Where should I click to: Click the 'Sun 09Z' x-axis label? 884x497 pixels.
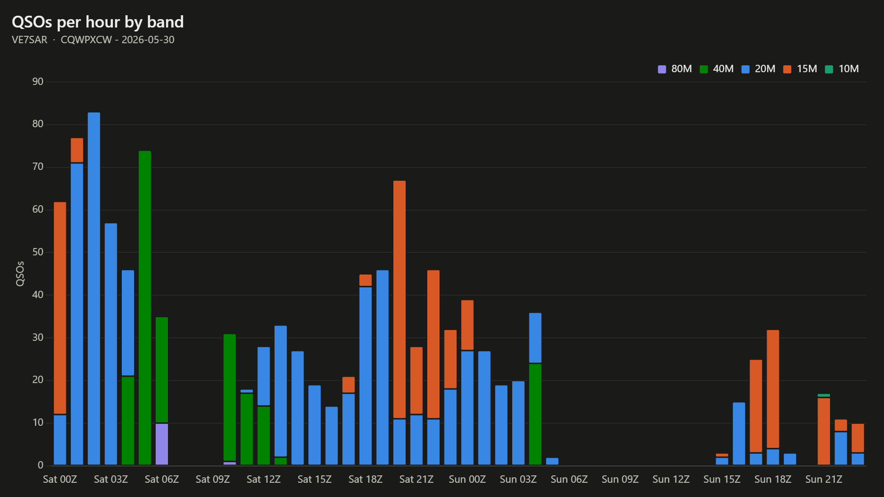tap(620, 479)
